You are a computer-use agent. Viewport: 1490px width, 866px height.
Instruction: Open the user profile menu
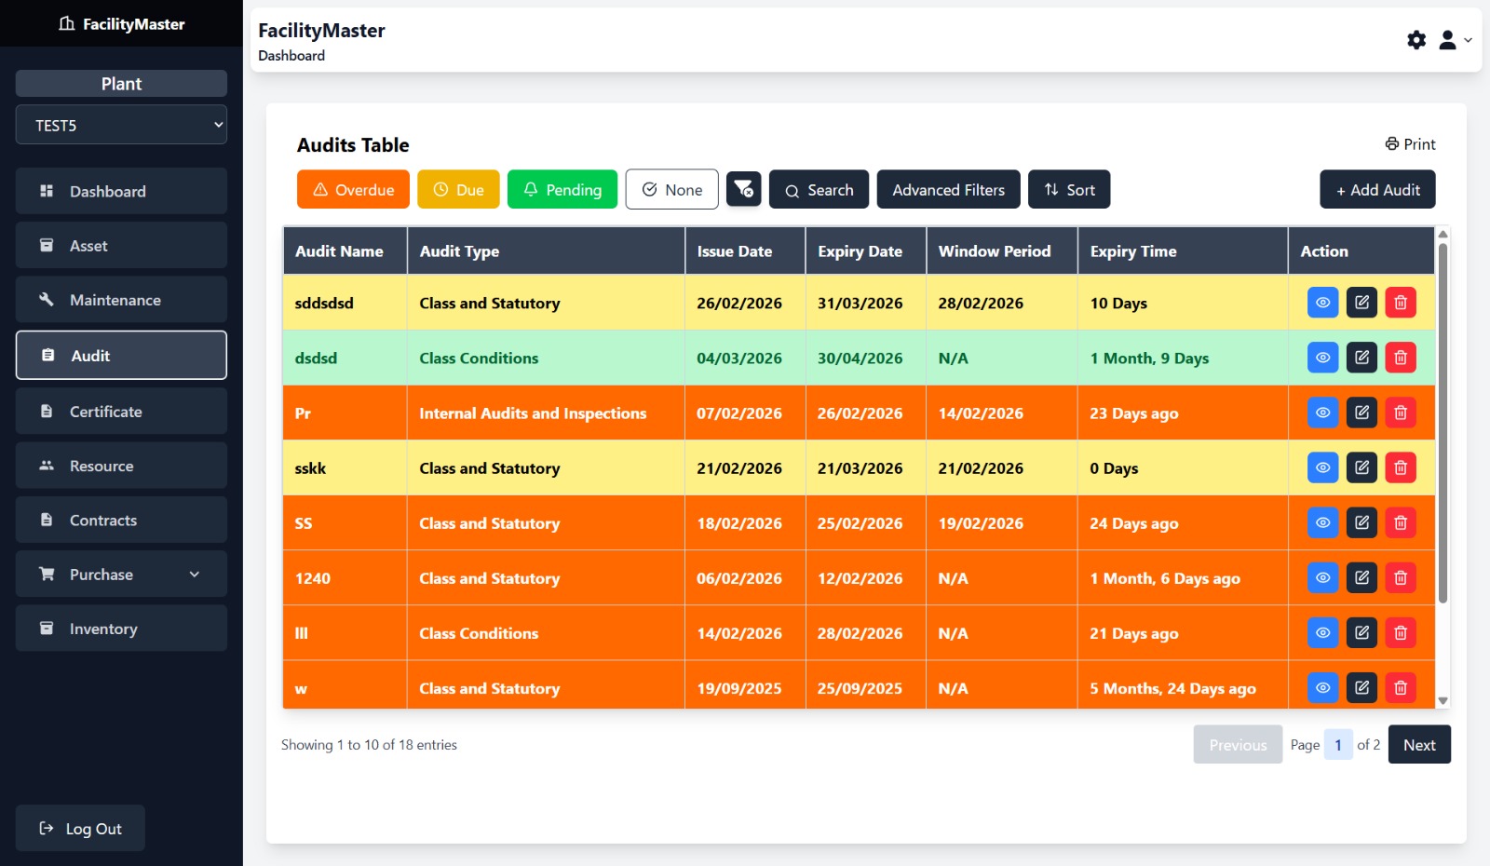tap(1453, 40)
